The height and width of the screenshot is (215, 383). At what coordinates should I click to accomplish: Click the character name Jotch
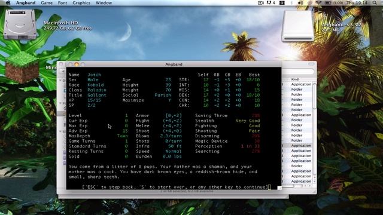click(x=94, y=75)
